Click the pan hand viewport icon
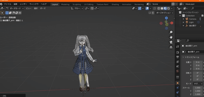 coord(171,37)
